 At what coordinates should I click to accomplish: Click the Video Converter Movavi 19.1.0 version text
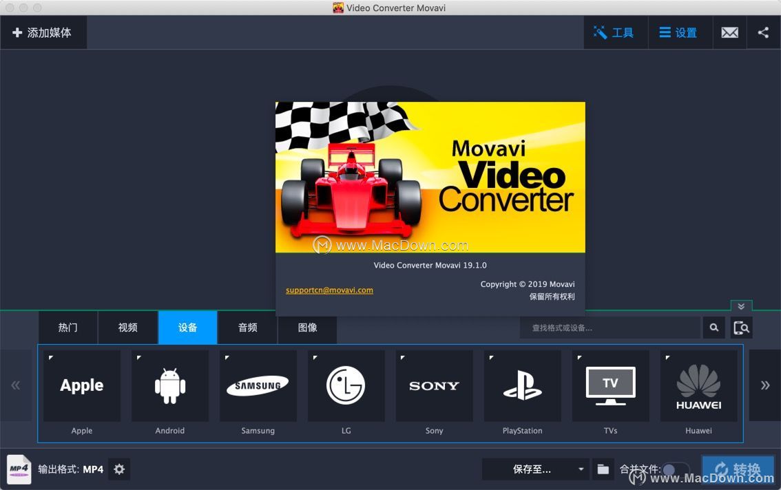430,265
